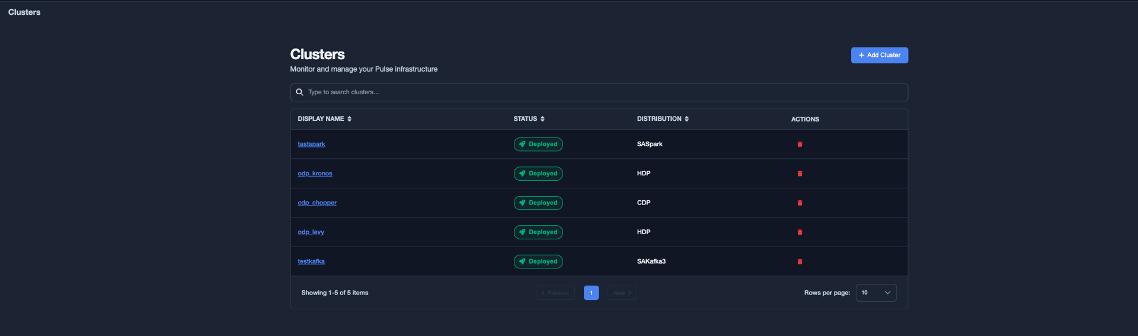Image resolution: width=1138 pixels, height=336 pixels.
Task: Sort by Status column arrows
Action: (542, 119)
